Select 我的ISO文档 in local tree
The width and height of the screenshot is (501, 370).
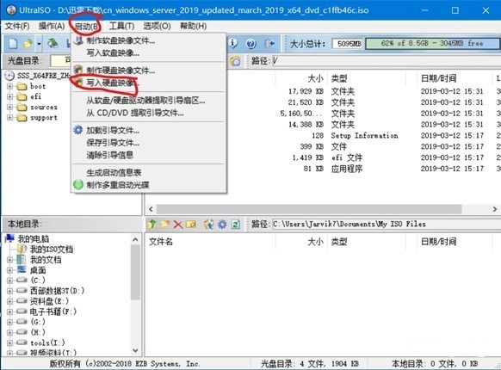click(52, 249)
